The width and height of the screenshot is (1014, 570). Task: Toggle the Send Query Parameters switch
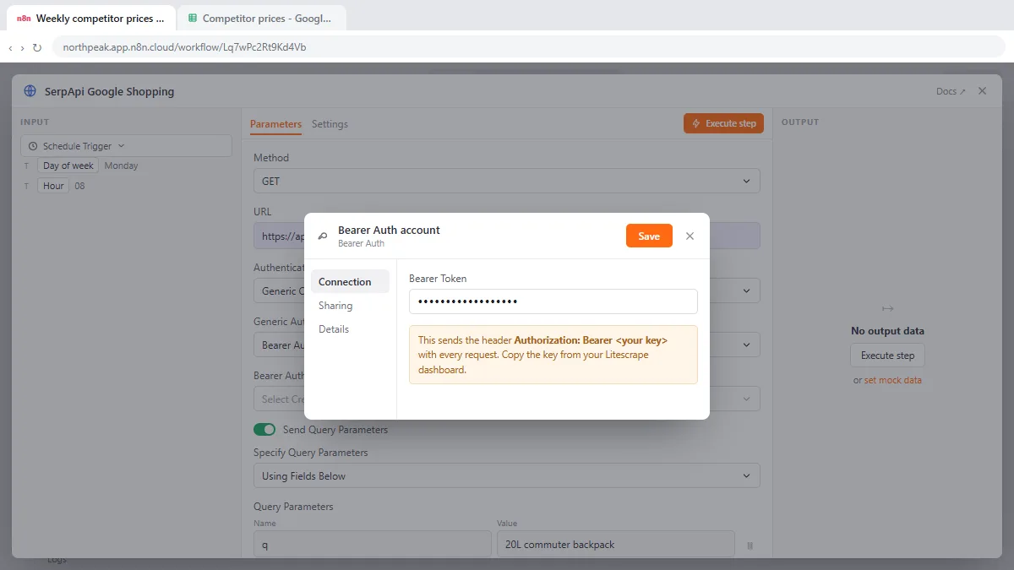coord(264,430)
